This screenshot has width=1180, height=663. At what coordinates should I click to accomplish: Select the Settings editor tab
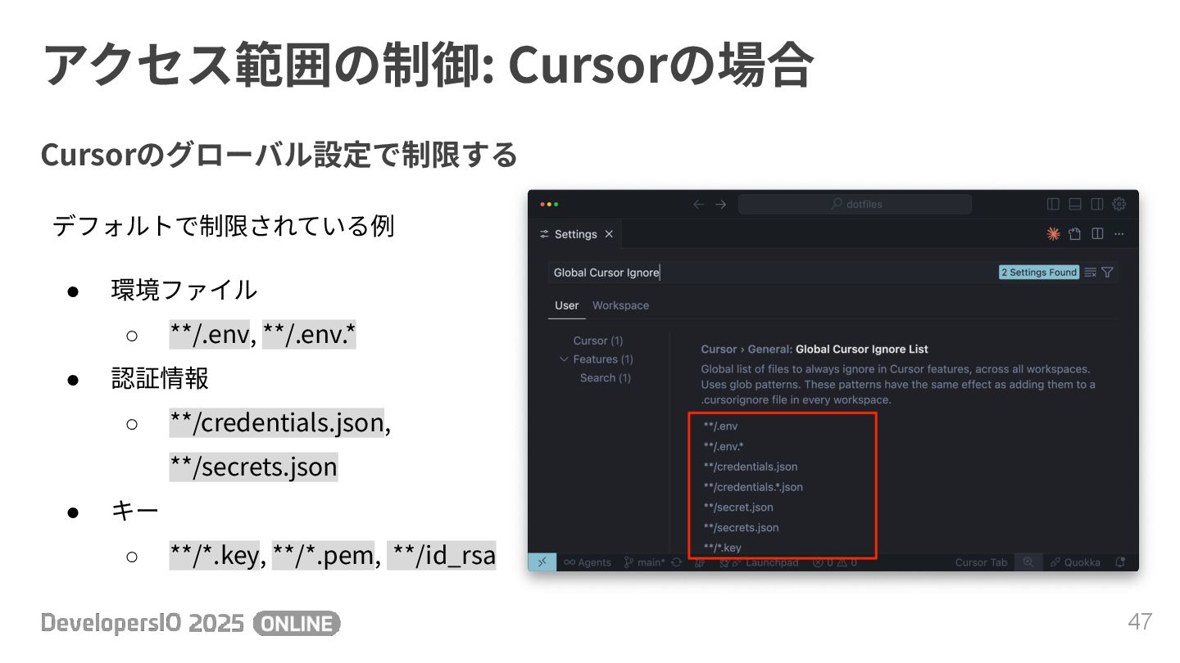[575, 234]
